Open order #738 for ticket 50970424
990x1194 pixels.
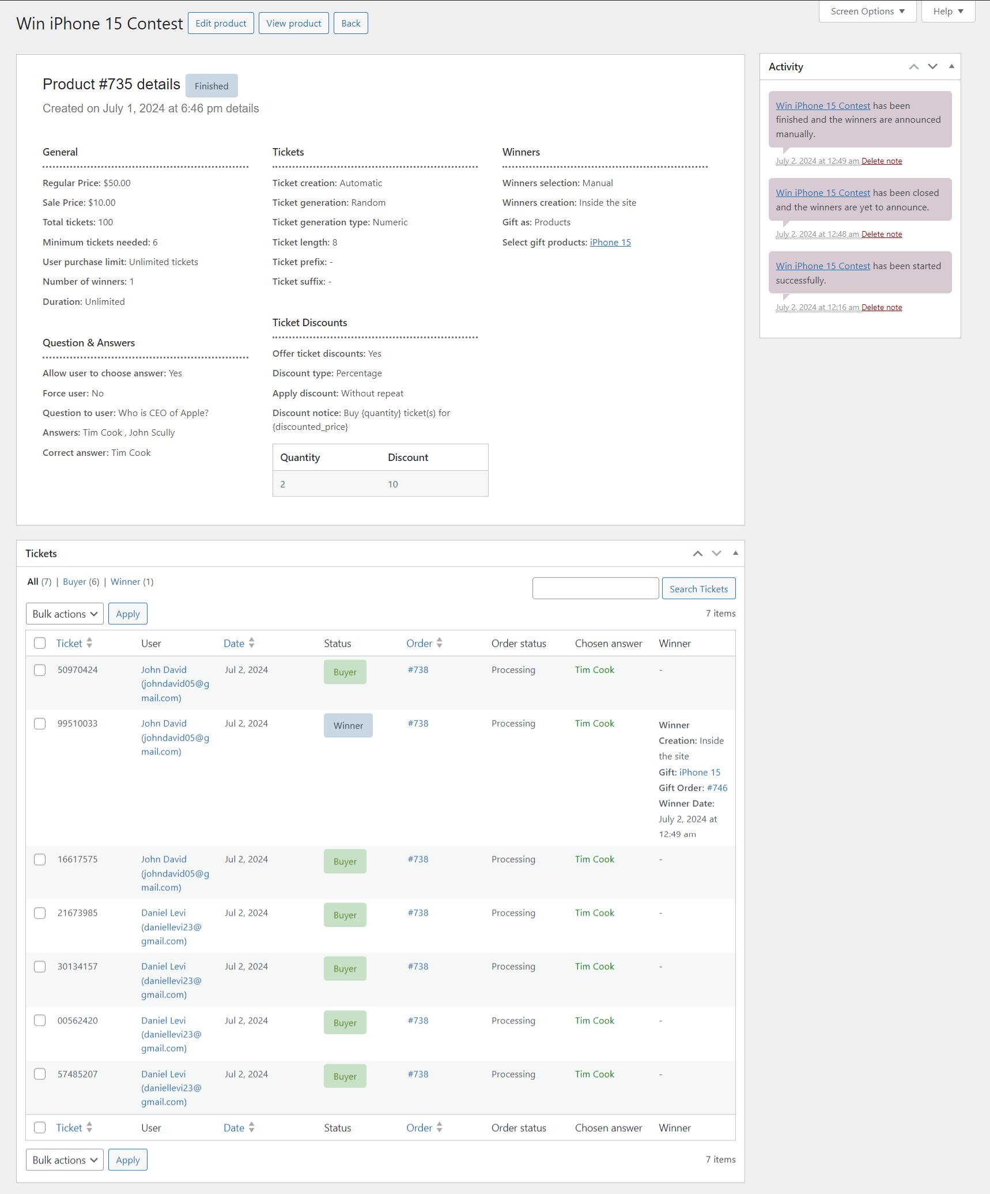tap(418, 670)
